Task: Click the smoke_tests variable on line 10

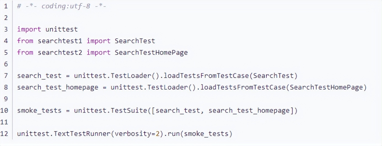Action: (39, 111)
